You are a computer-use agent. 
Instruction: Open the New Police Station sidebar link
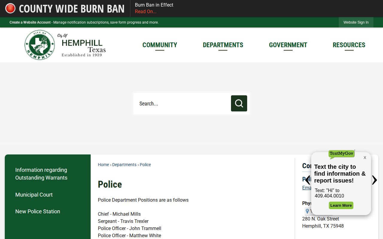[x=38, y=212]
